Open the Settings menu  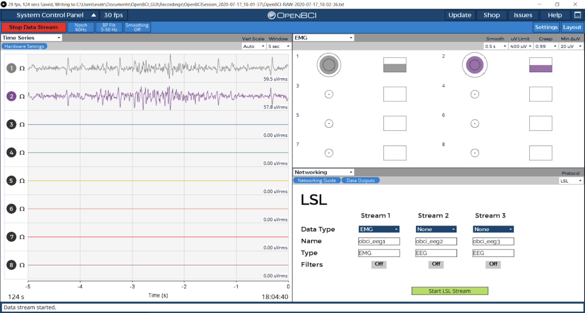click(546, 27)
